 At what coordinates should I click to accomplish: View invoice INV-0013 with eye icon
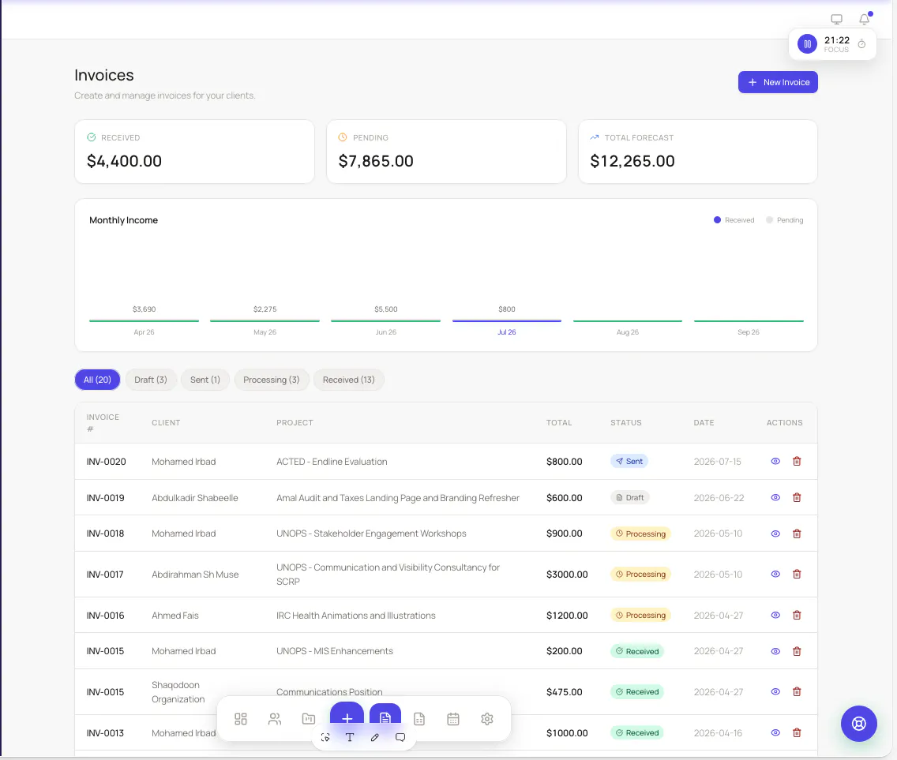(x=775, y=732)
